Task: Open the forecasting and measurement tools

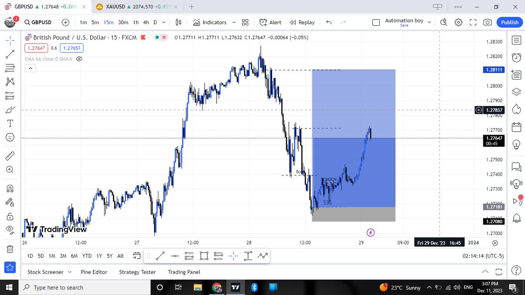Action: pos(10,96)
